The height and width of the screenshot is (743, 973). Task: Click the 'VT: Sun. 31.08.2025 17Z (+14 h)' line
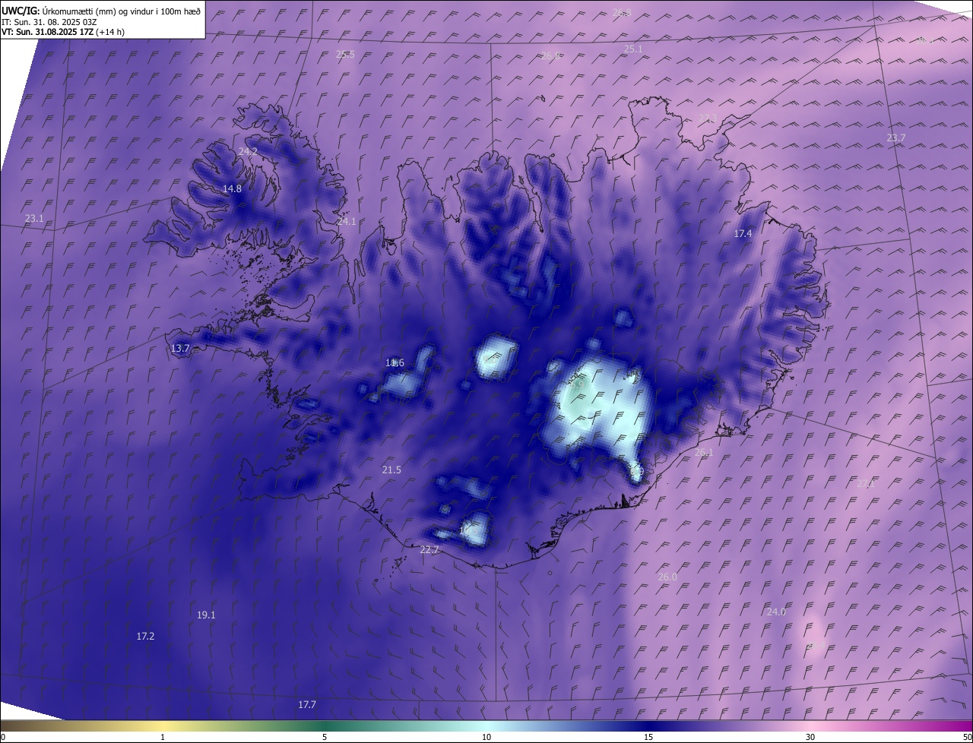click(63, 32)
